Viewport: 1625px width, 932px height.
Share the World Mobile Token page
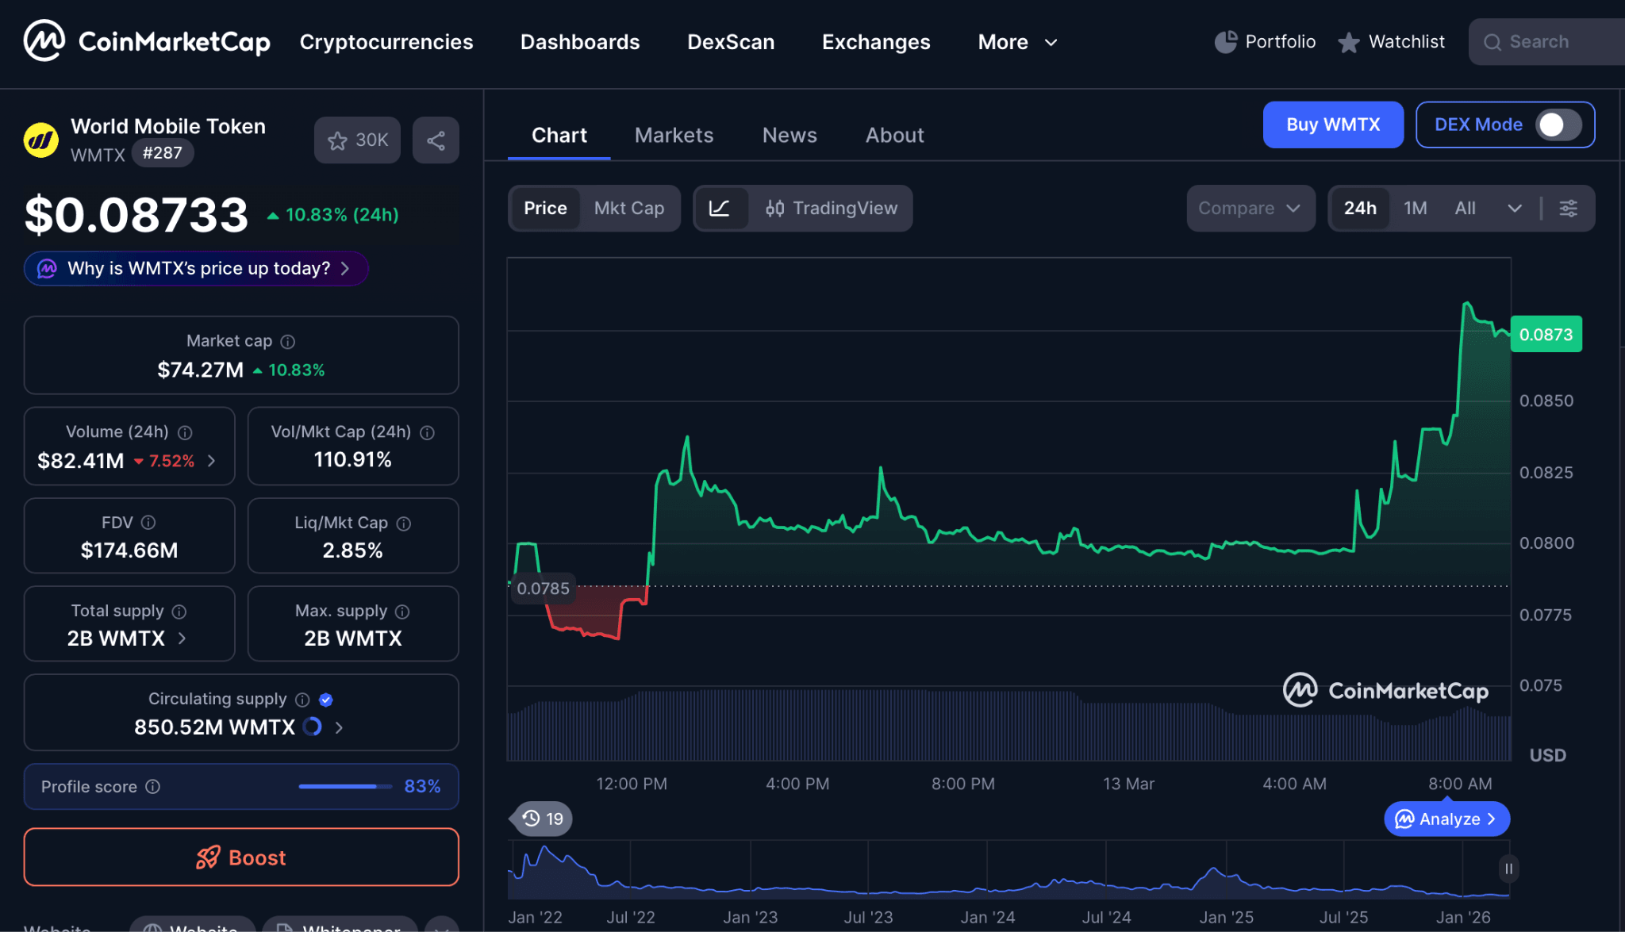click(x=436, y=140)
